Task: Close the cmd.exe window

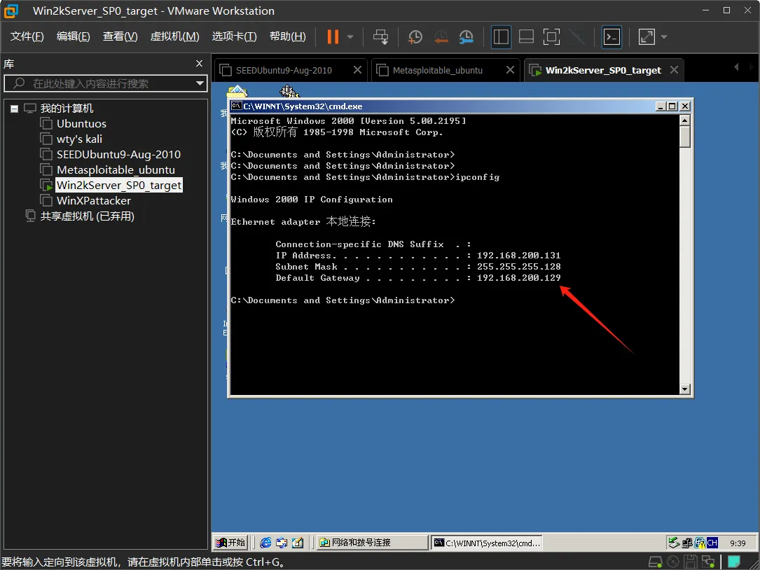Action: pos(684,106)
